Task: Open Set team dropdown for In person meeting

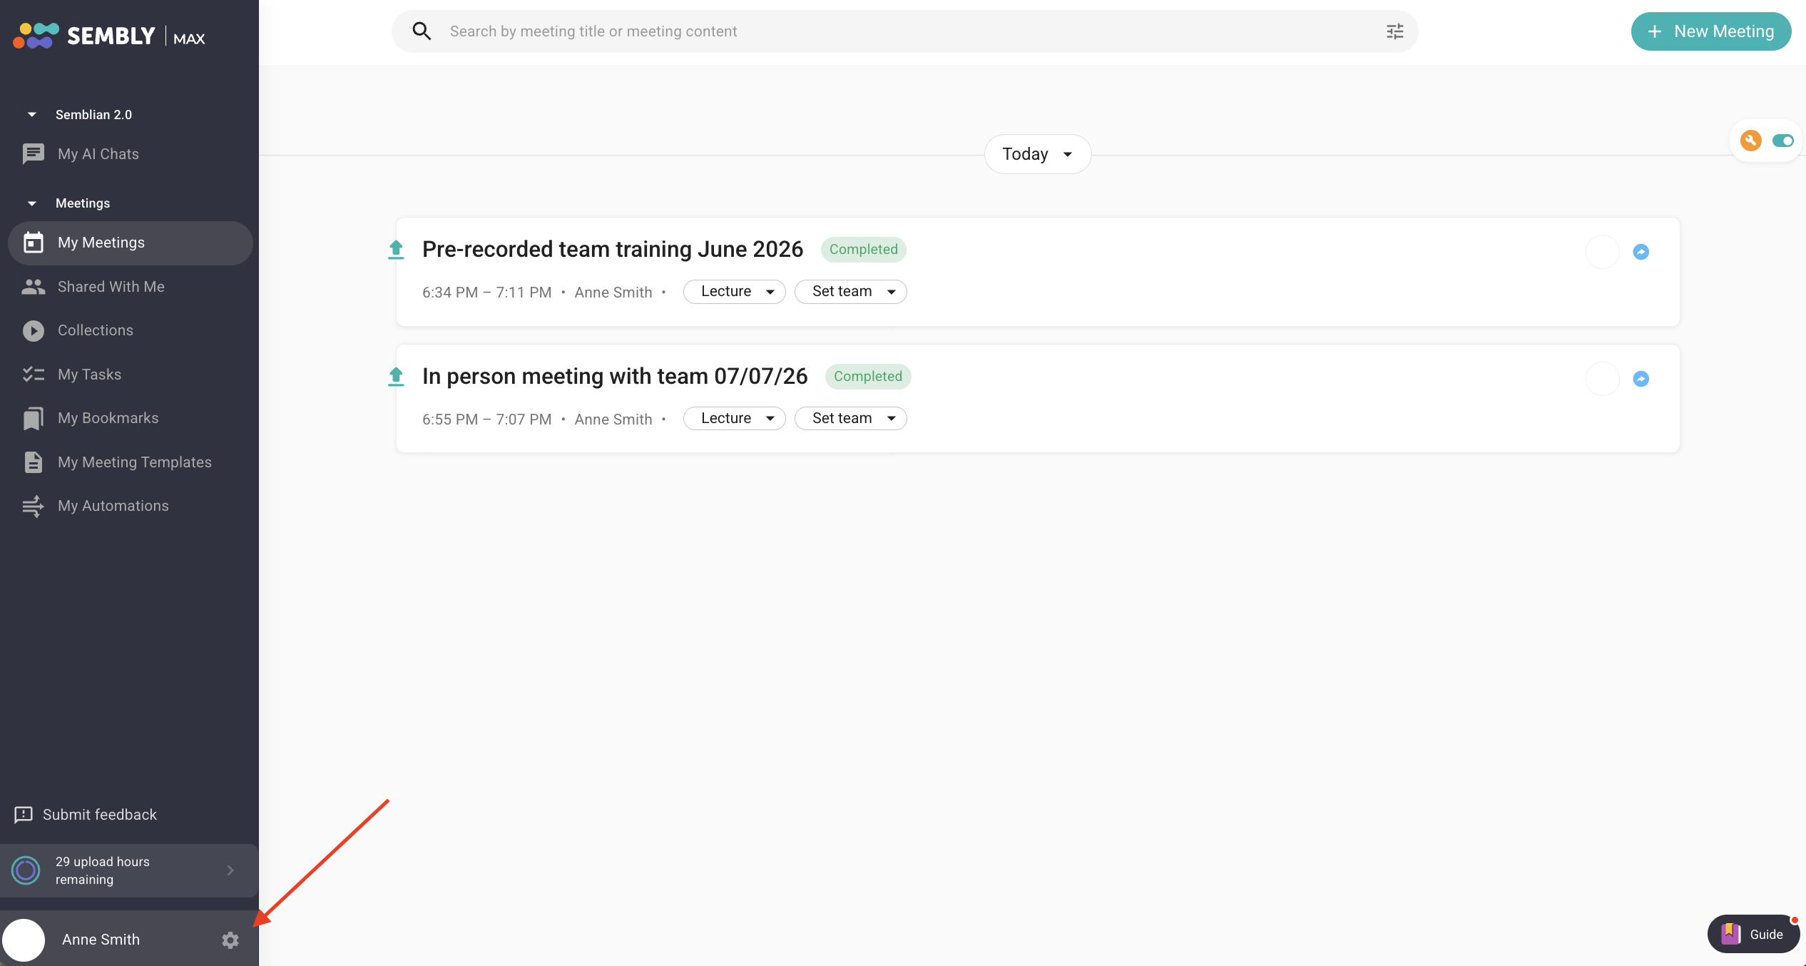Action: [850, 419]
